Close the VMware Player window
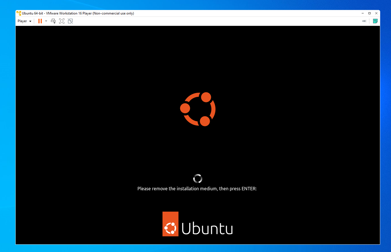 (376, 13)
